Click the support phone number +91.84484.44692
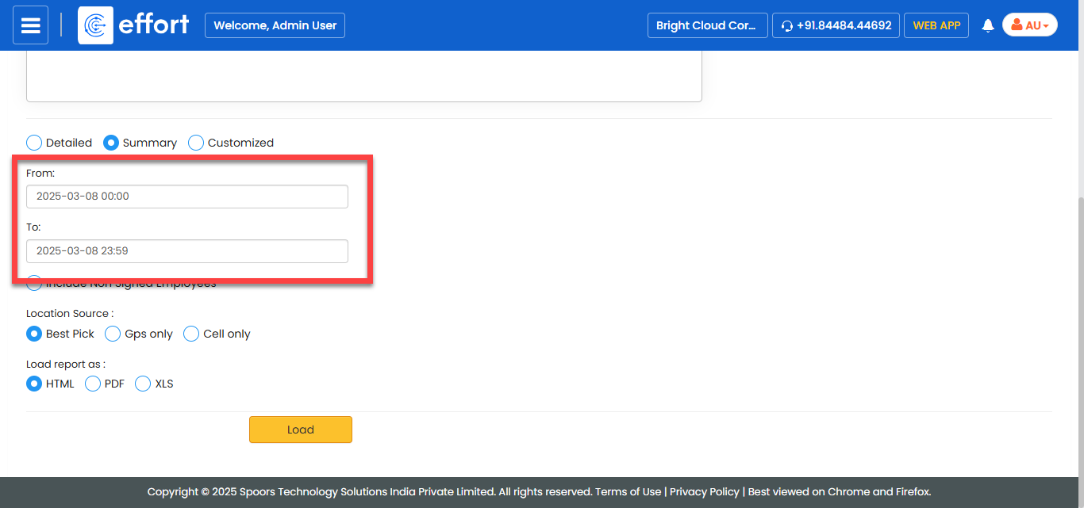 pyautogui.click(x=836, y=25)
